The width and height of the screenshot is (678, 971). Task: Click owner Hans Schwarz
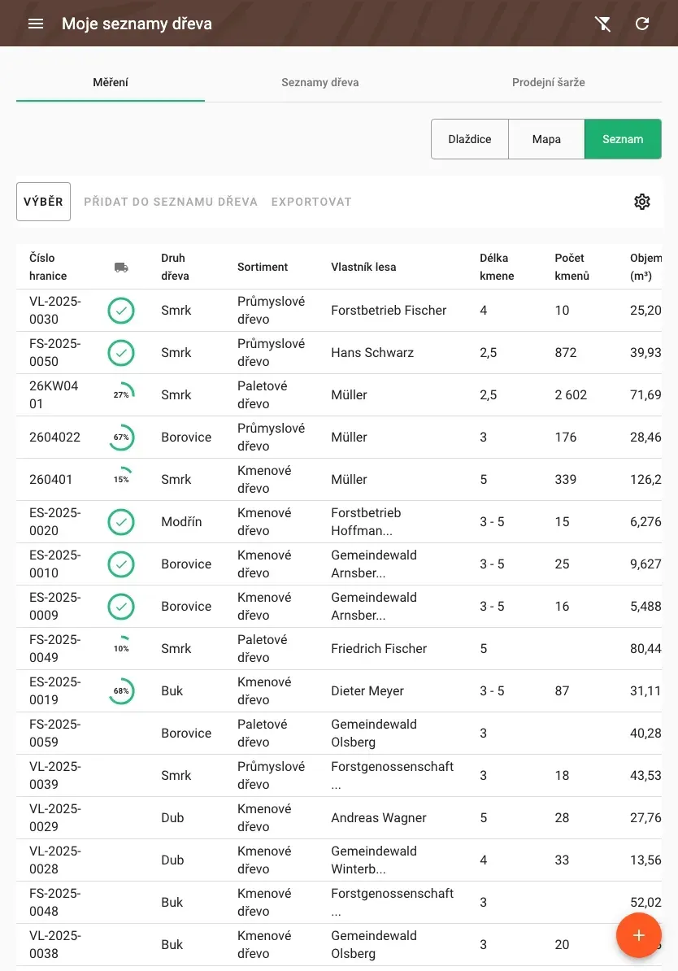click(x=372, y=352)
